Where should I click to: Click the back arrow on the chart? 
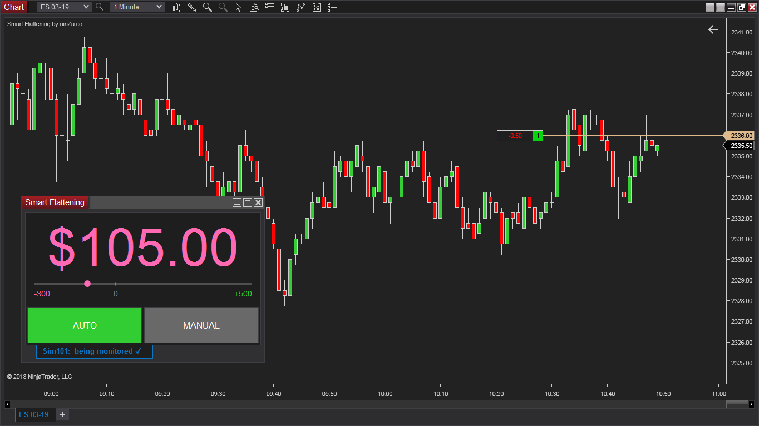pos(713,29)
